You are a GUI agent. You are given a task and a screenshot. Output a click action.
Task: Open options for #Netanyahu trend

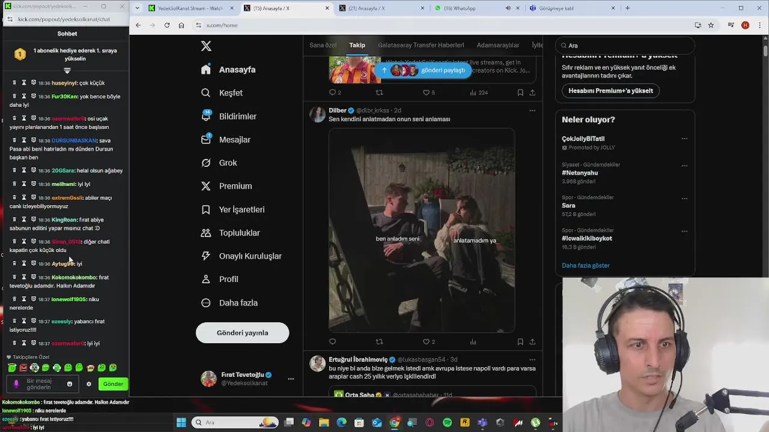coord(684,166)
